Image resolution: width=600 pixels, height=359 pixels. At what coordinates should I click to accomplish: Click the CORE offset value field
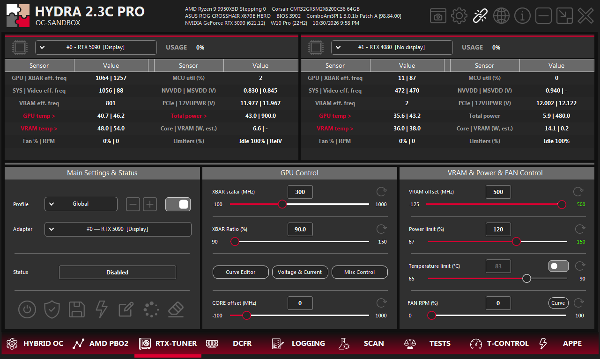(300, 303)
